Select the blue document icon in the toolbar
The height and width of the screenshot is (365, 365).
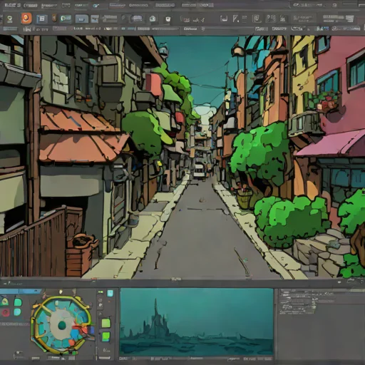click(42, 19)
